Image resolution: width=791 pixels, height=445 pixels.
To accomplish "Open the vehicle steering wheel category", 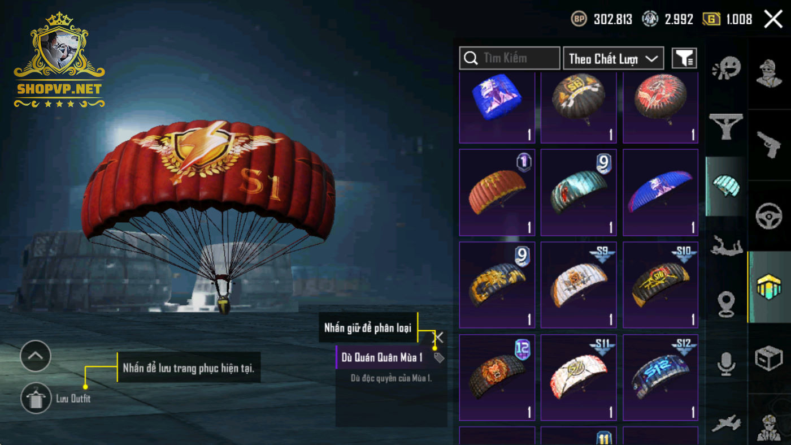I will 769,216.
